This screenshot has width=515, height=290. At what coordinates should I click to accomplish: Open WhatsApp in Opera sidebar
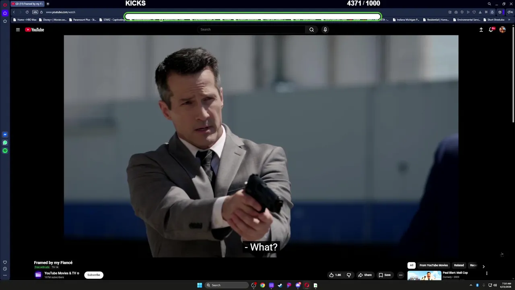point(5,143)
